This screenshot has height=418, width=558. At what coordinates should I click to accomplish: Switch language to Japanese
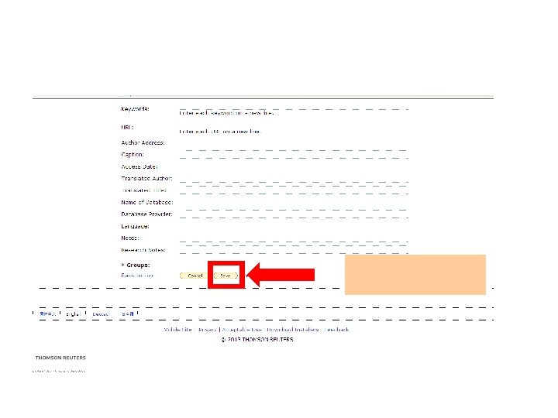(128, 313)
